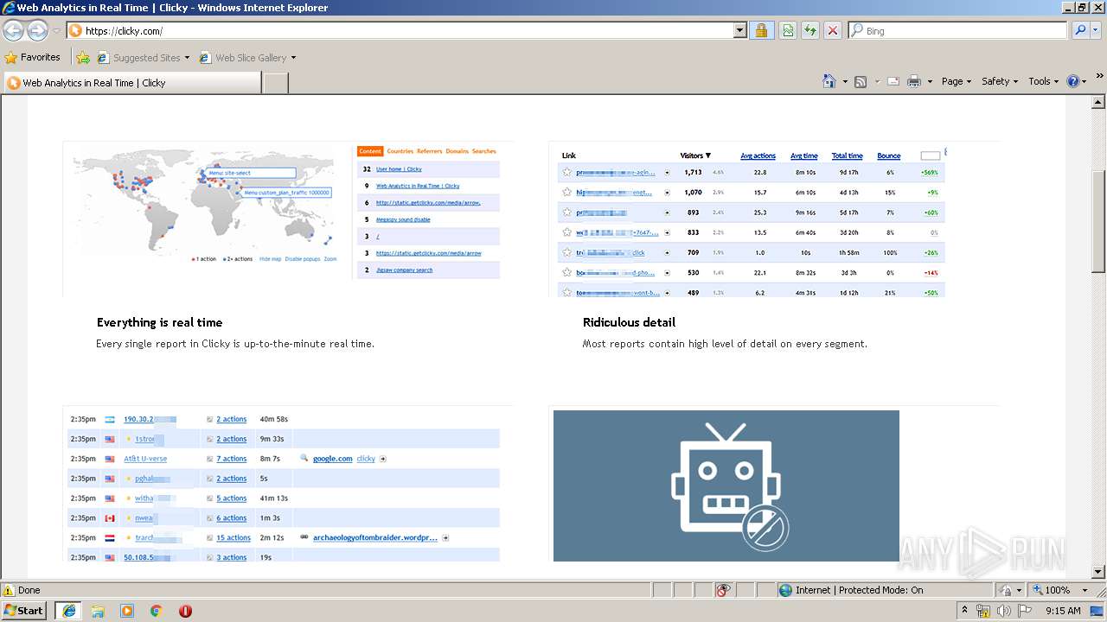Click the robot illustration image
Screen dimensions: 1107x622
(726, 486)
